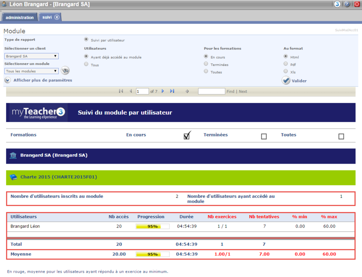Viewport: 362px width, 277px height.
Task: Open the help question mark icon
Action: 347,4
